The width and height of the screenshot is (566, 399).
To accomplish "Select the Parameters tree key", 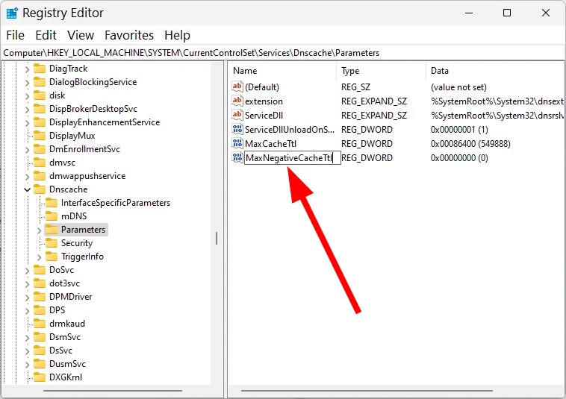I will point(83,230).
